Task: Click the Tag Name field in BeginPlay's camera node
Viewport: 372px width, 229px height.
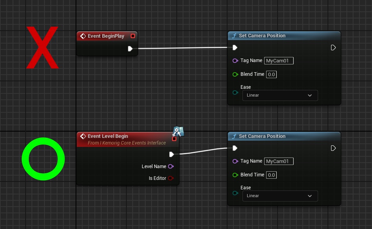Action: pos(279,61)
